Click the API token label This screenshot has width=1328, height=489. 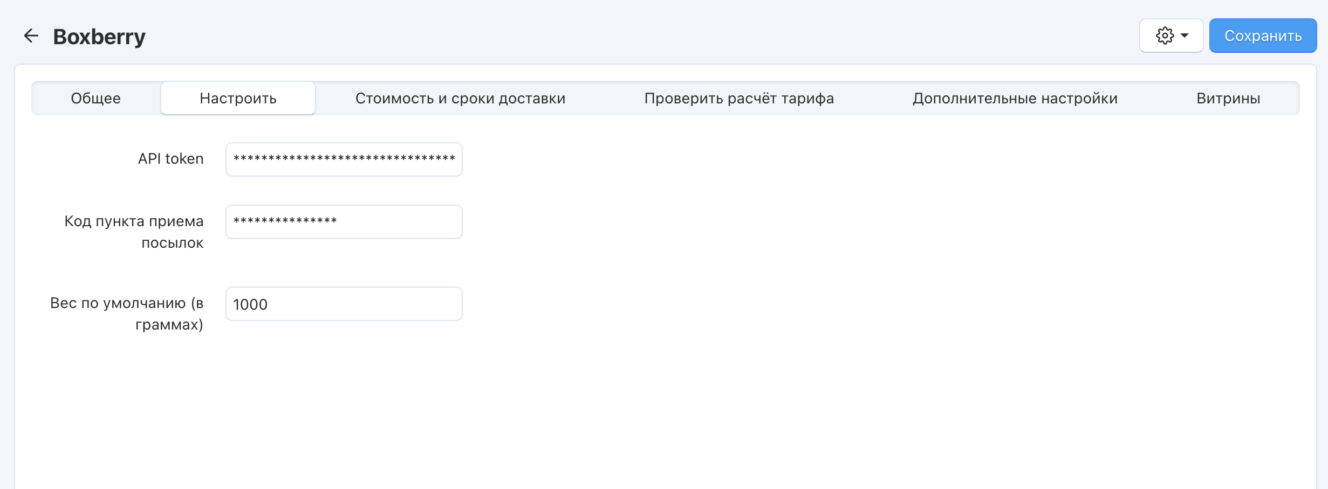[170, 159]
